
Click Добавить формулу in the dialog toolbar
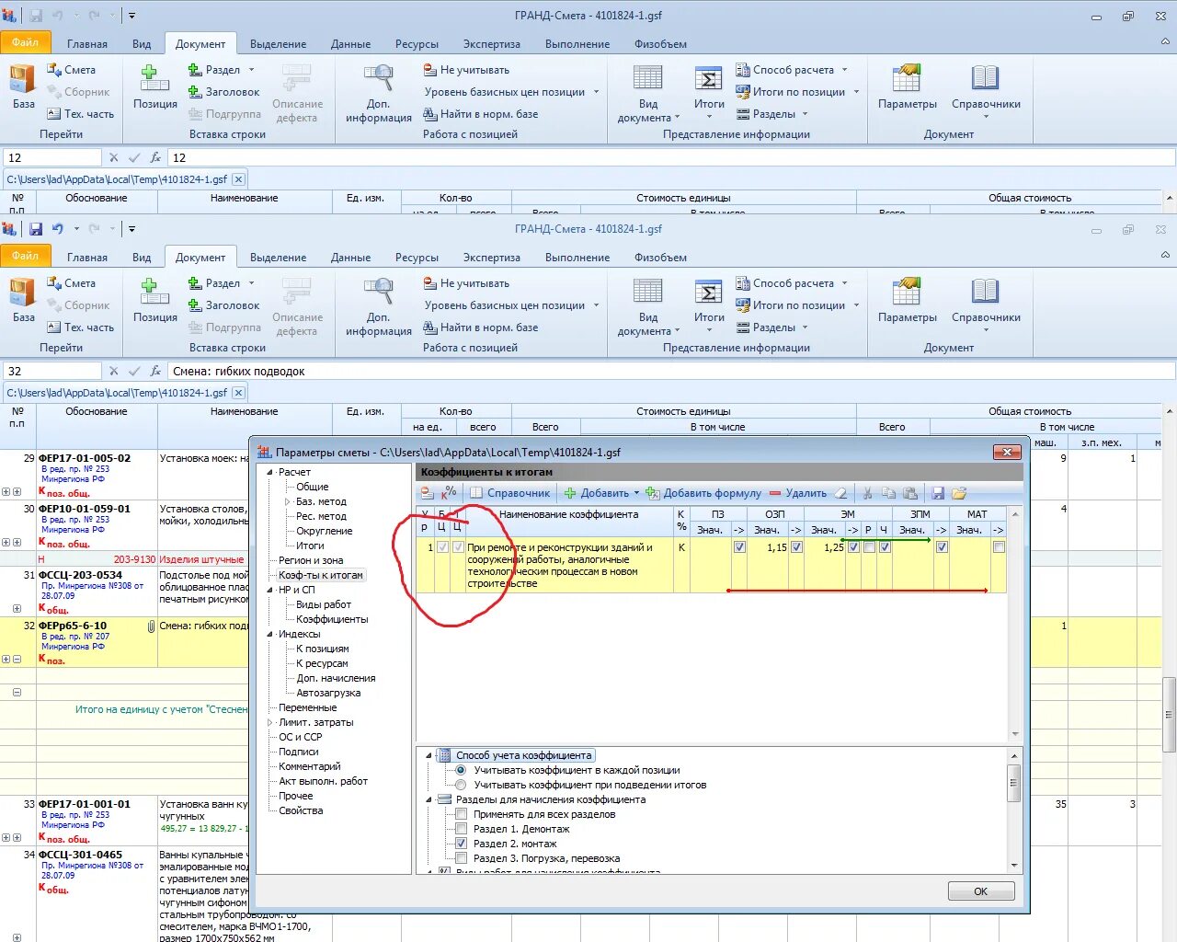click(x=704, y=493)
